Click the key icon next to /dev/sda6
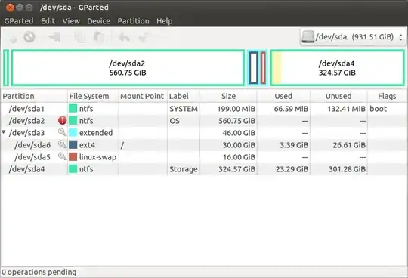Screen dimensions: 408x278 [x=63, y=144]
